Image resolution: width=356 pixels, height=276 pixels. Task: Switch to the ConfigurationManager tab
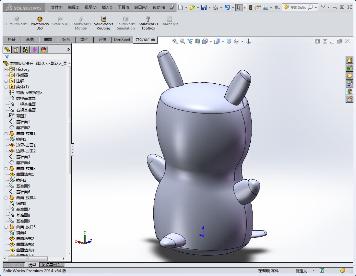[25, 50]
